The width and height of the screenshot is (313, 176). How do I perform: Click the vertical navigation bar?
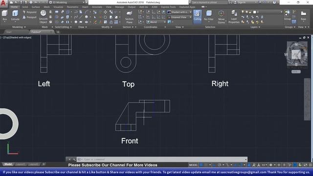coord(307,99)
